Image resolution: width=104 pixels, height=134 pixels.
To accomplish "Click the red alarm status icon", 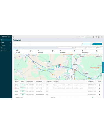I will (x=15, y=88).
